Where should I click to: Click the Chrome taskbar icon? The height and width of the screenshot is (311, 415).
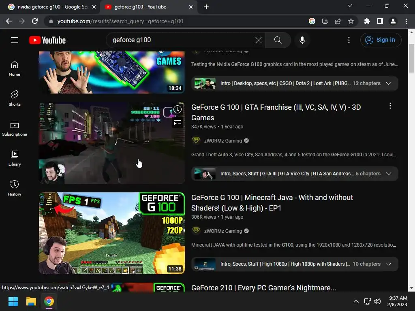[x=49, y=301]
